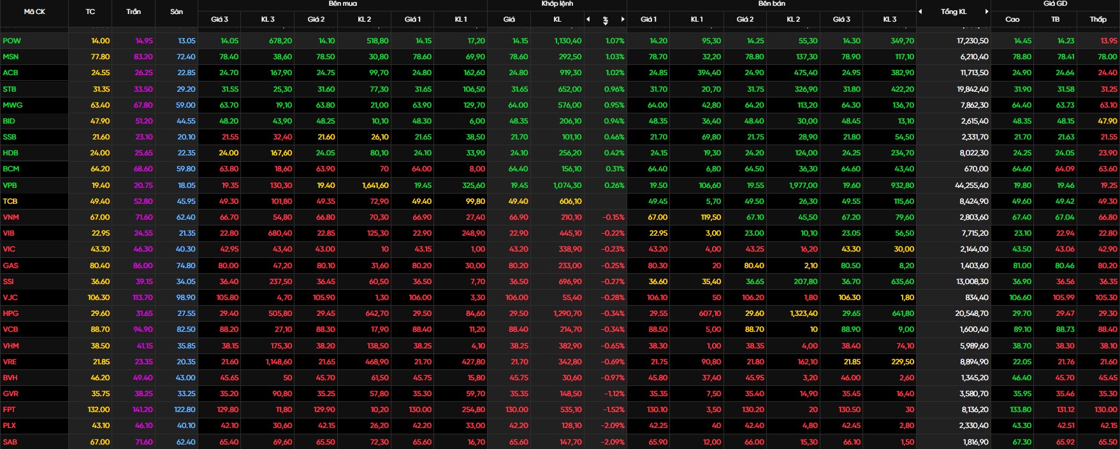Open the VJC stock symbol
This screenshot has height=449, width=1120.
pos(10,297)
